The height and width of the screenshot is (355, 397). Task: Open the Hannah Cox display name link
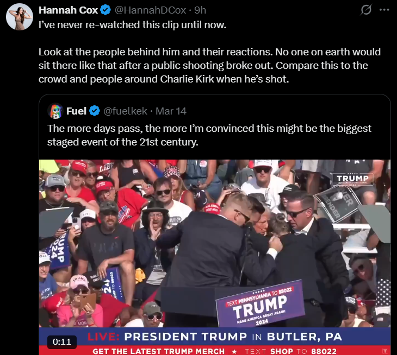[68, 10]
